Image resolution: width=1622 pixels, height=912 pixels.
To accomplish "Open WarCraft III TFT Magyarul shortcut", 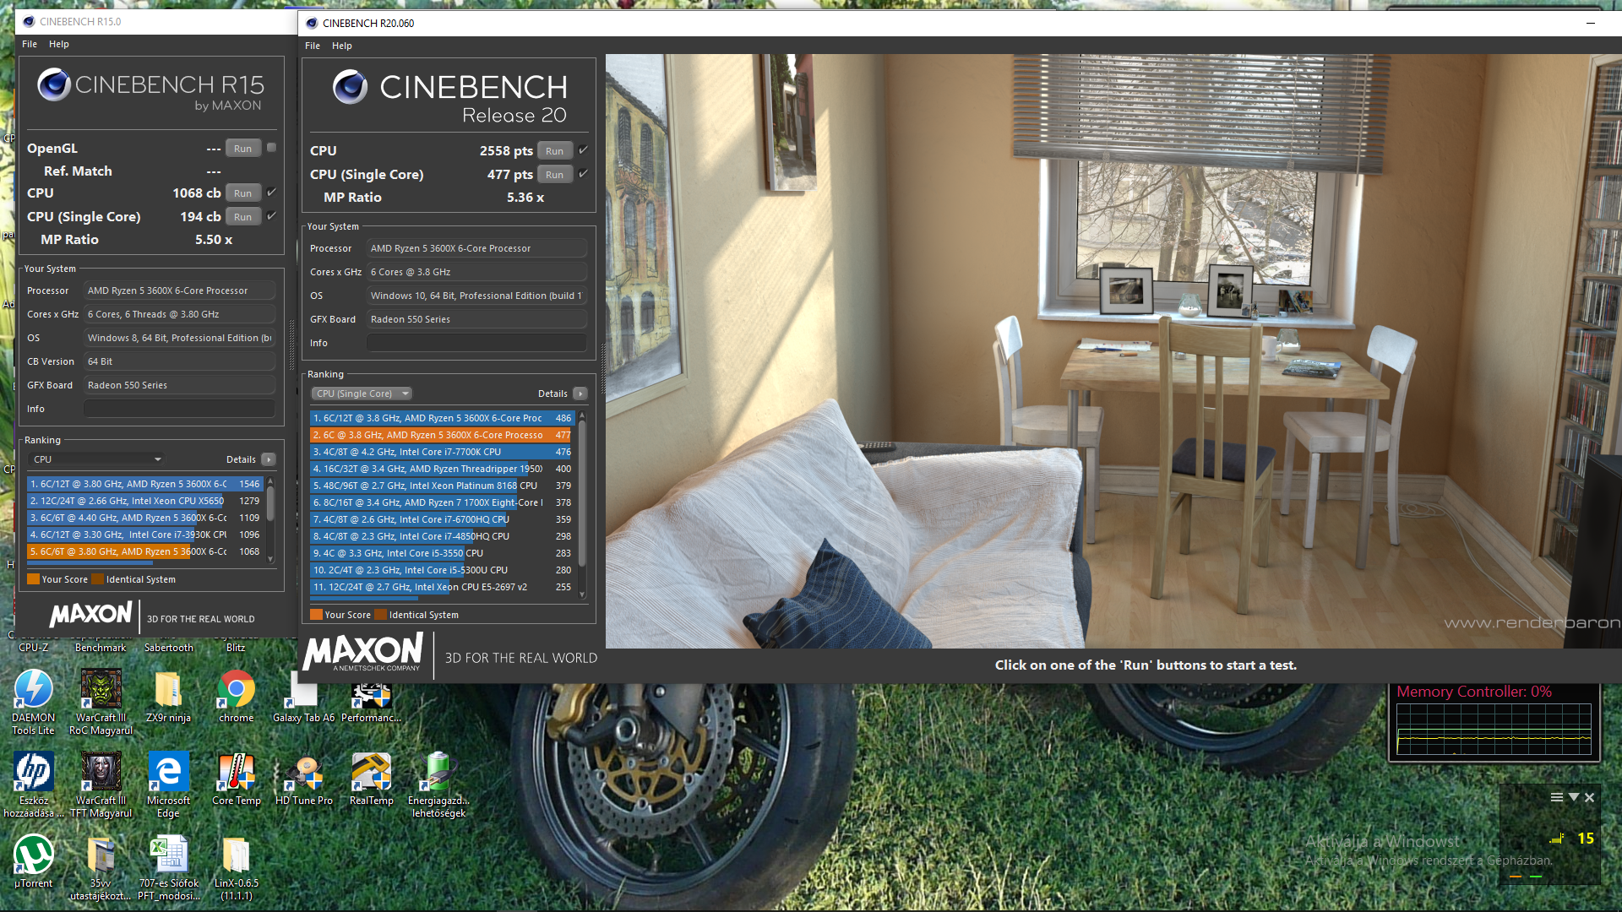I will (x=101, y=784).
